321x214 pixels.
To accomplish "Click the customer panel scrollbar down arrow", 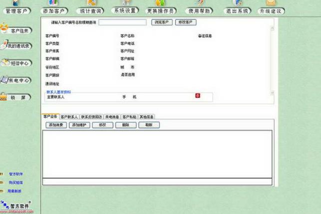I will coord(272,93).
